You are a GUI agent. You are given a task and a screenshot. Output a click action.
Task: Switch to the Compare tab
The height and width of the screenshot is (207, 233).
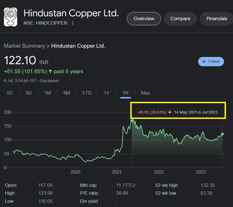coord(180,19)
